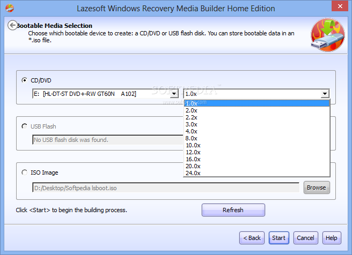Click the burn speed dropdown arrow
This screenshot has height=255, width=352.
point(325,94)
